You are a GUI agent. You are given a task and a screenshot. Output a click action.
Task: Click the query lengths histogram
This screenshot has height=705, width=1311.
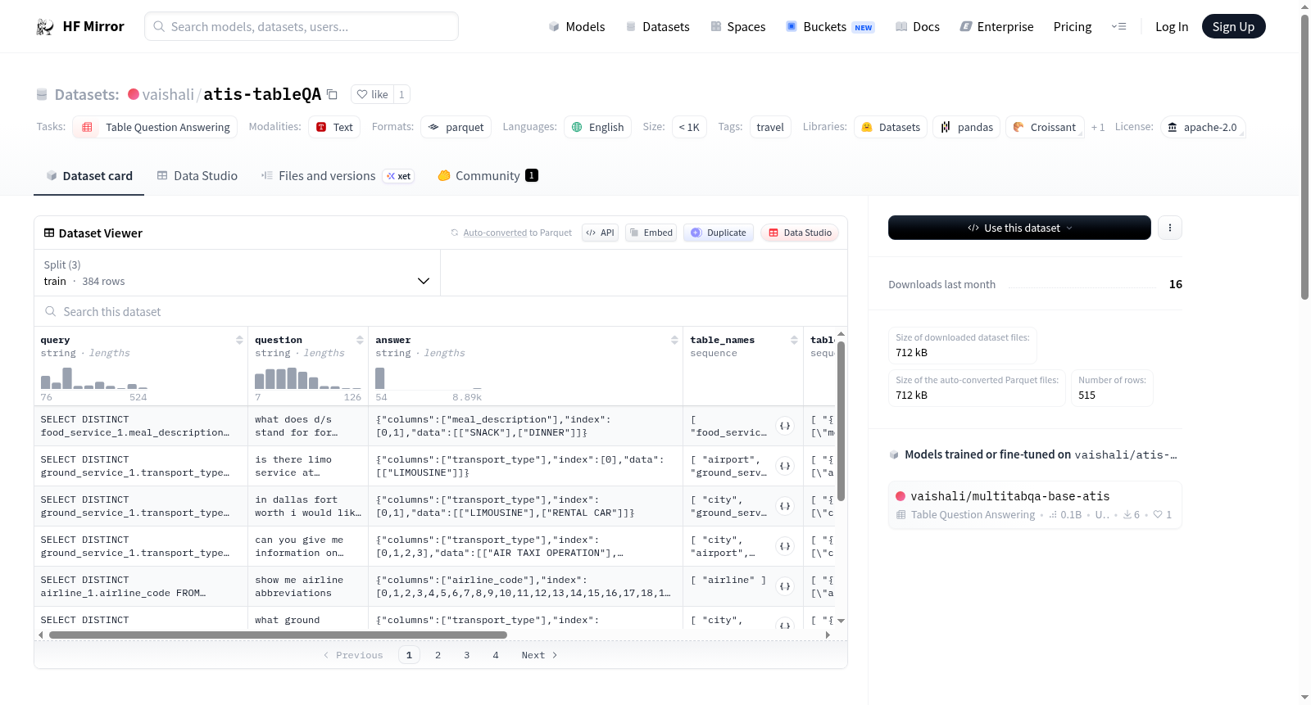(94, 378)
